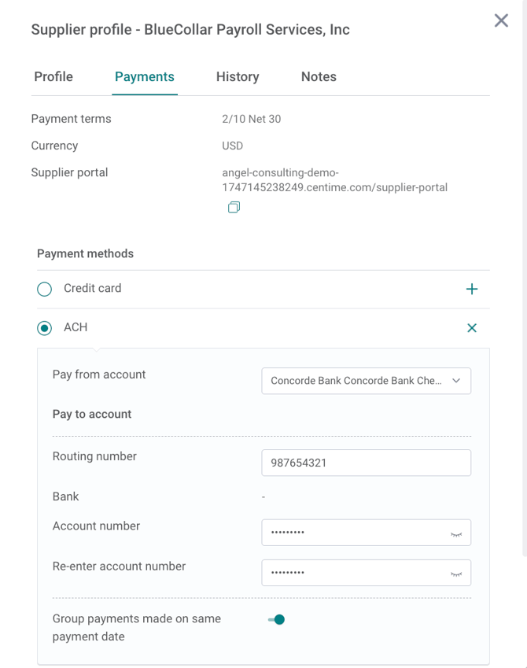The height and width of the screenshot is (668, 527).
Task: Show re-entered account number eye icon
Action: (x=456, y=574)
